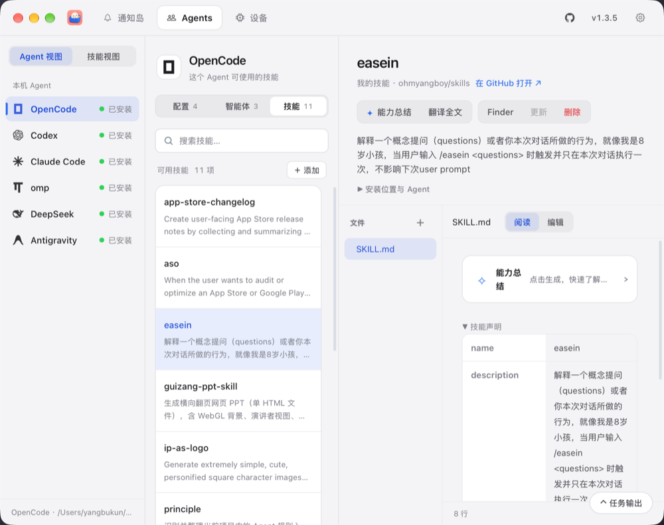Click the OpenCode path in status bar
The width and height of the screenshot is (664, 525).
[x=72, y=512]
